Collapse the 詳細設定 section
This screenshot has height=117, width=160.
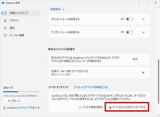tap(57, 9)
